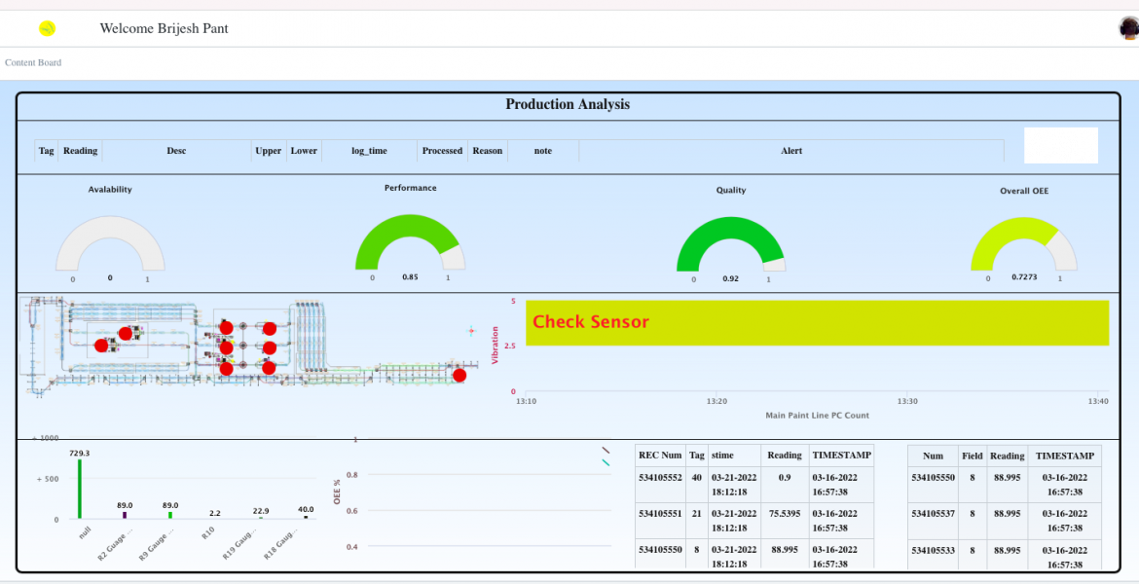Click the teal legend line in OEE chart
This screenshot has height=584, width=1139.
(x=606, y=463)
